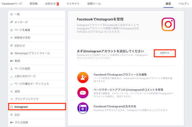The image size is (192, 127).
Task: Open ブランドコンテンツ settings
Action: coord(36,99)
